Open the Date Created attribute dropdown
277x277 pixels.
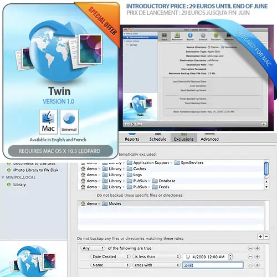click(110, 257)
